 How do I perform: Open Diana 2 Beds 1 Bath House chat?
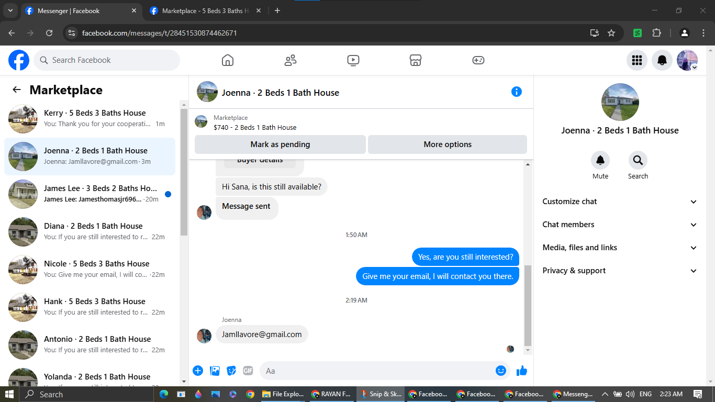click(x=90, y=232)
